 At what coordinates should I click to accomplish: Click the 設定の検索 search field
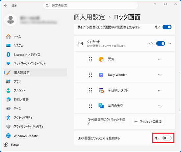90,6
